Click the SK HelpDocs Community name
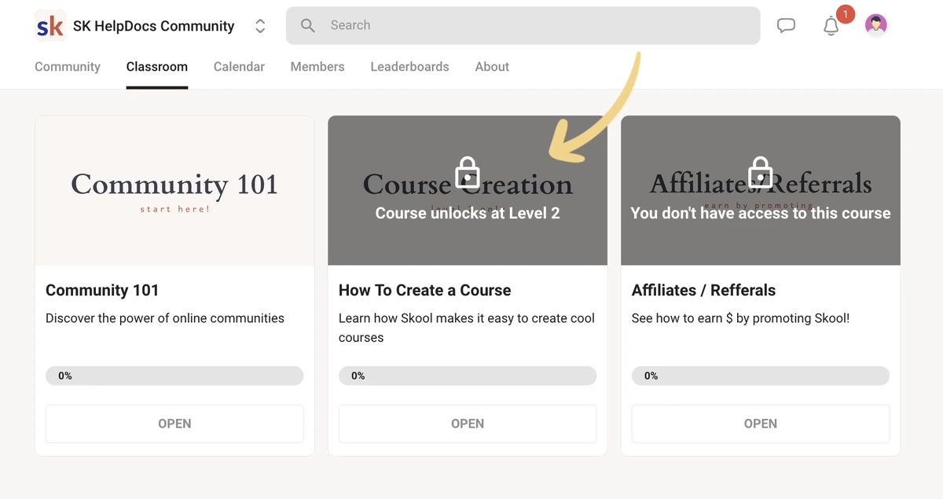 coord(154,26)
